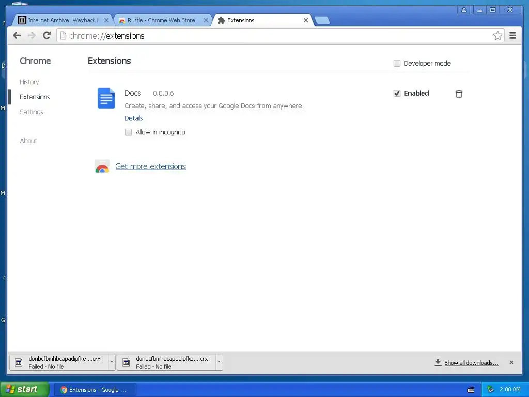Reload the page with the refresh icon
529x397 pixels.
(47, 36)
